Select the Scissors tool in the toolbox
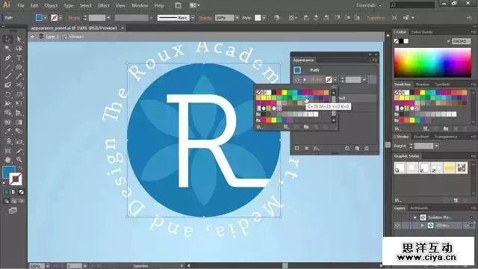 19,85
